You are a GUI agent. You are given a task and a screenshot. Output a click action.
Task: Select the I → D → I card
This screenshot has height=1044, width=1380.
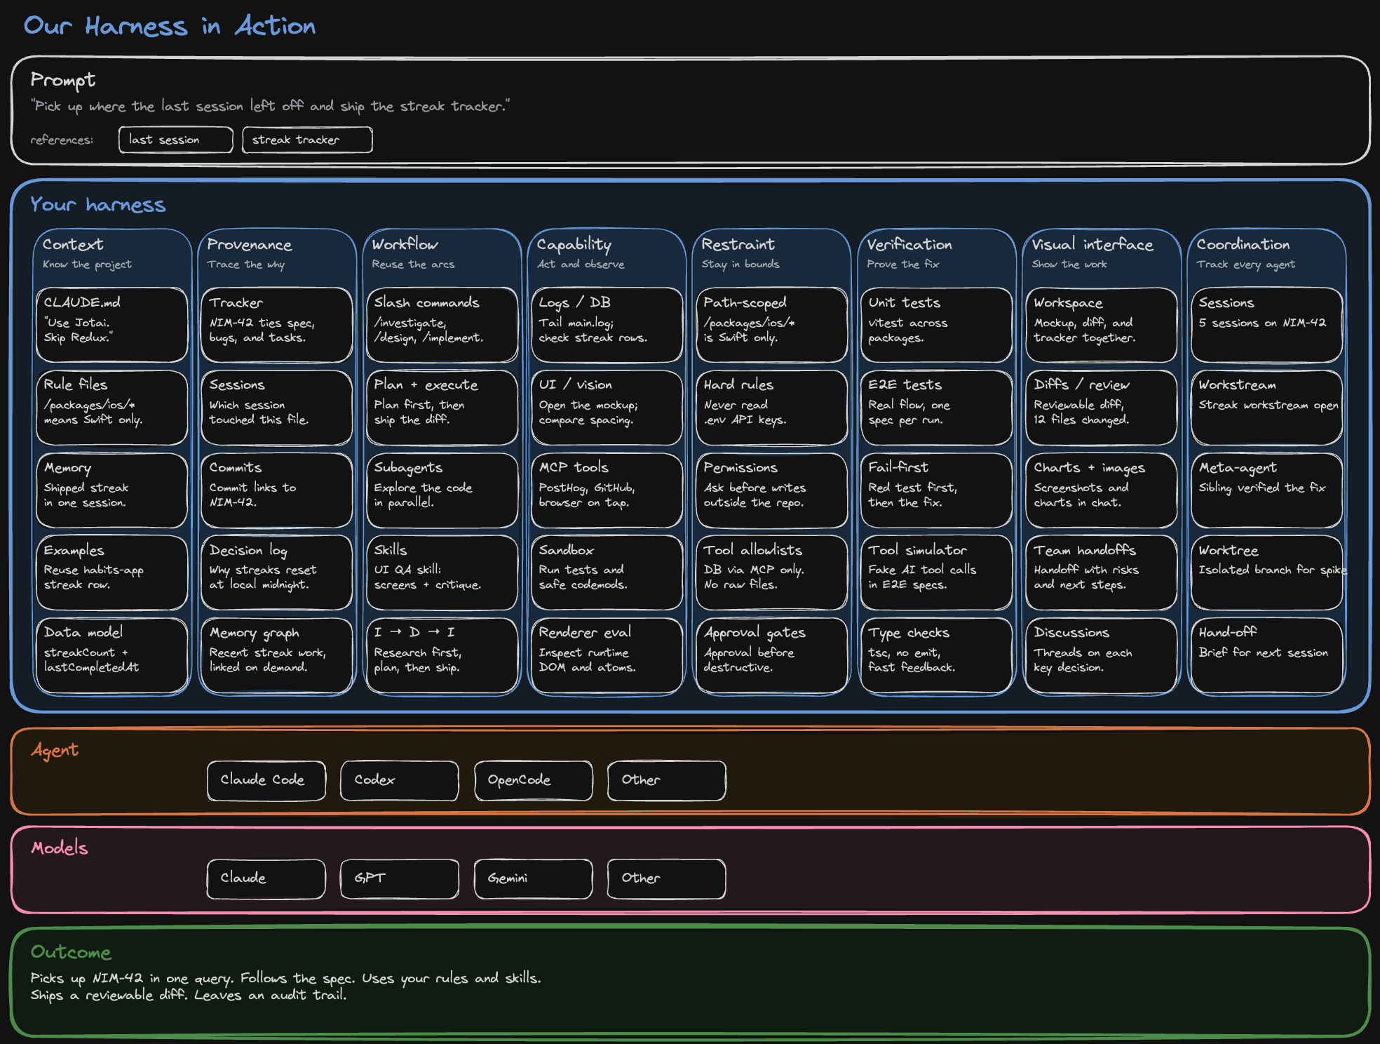point(442,655)
